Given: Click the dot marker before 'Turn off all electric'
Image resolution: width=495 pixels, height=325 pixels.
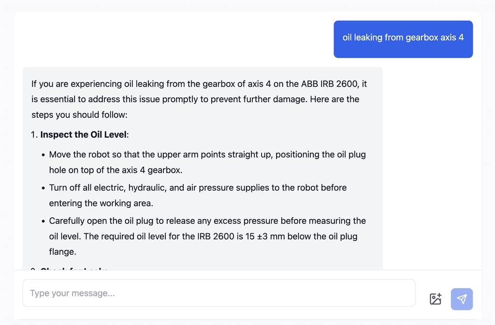Looking at the screenshot, I should click(43, 188).
